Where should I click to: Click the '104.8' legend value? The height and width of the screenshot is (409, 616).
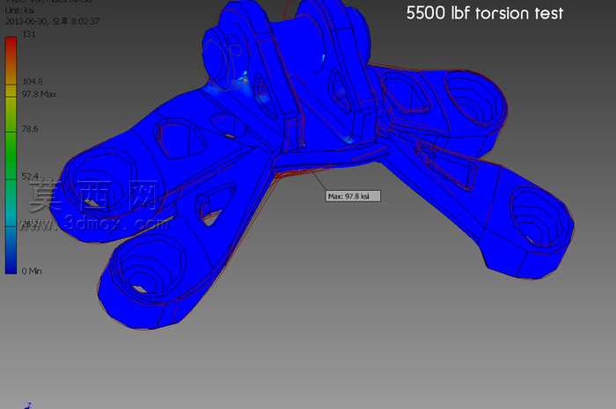click(33, 81)
